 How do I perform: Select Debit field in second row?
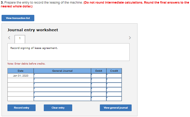(99, 80)
